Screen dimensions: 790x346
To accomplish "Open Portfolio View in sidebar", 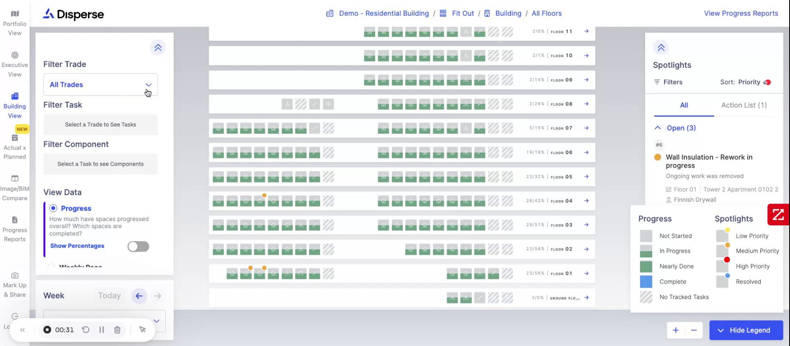I will tap(15, 23).
